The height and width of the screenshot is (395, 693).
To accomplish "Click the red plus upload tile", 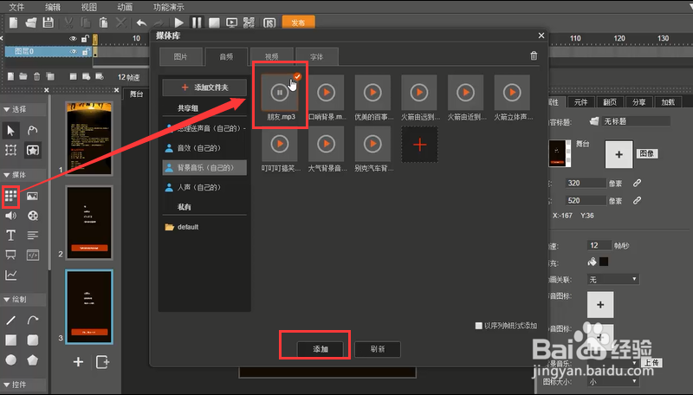I will [x=419, y=145].
